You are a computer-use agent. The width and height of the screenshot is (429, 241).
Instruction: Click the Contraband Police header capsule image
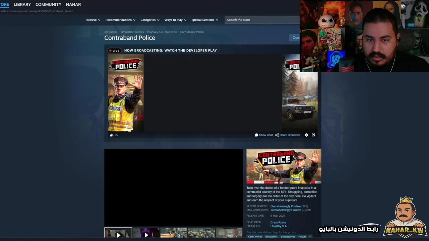tap(284, 166)
